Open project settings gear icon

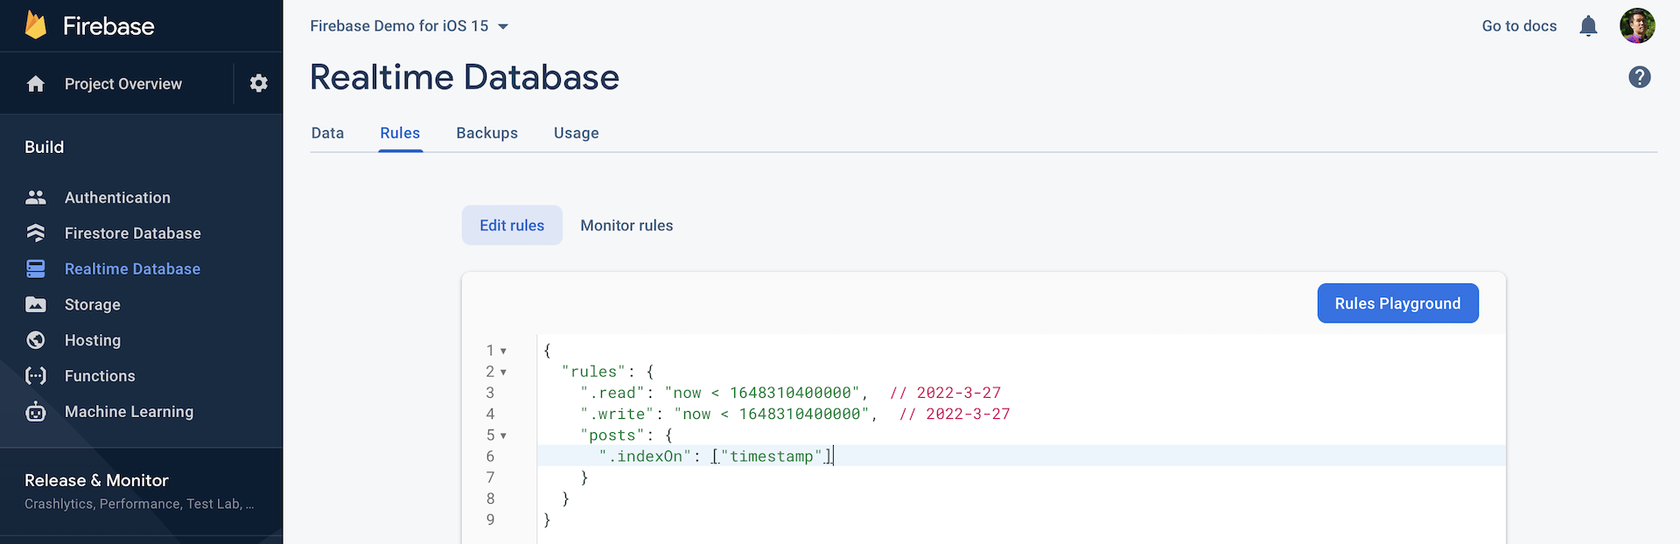click(x=258, y=83)
